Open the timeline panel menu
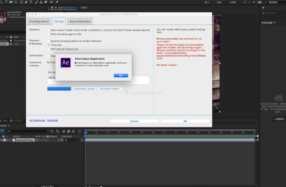286x187 pixels. [x=9, y=126]
